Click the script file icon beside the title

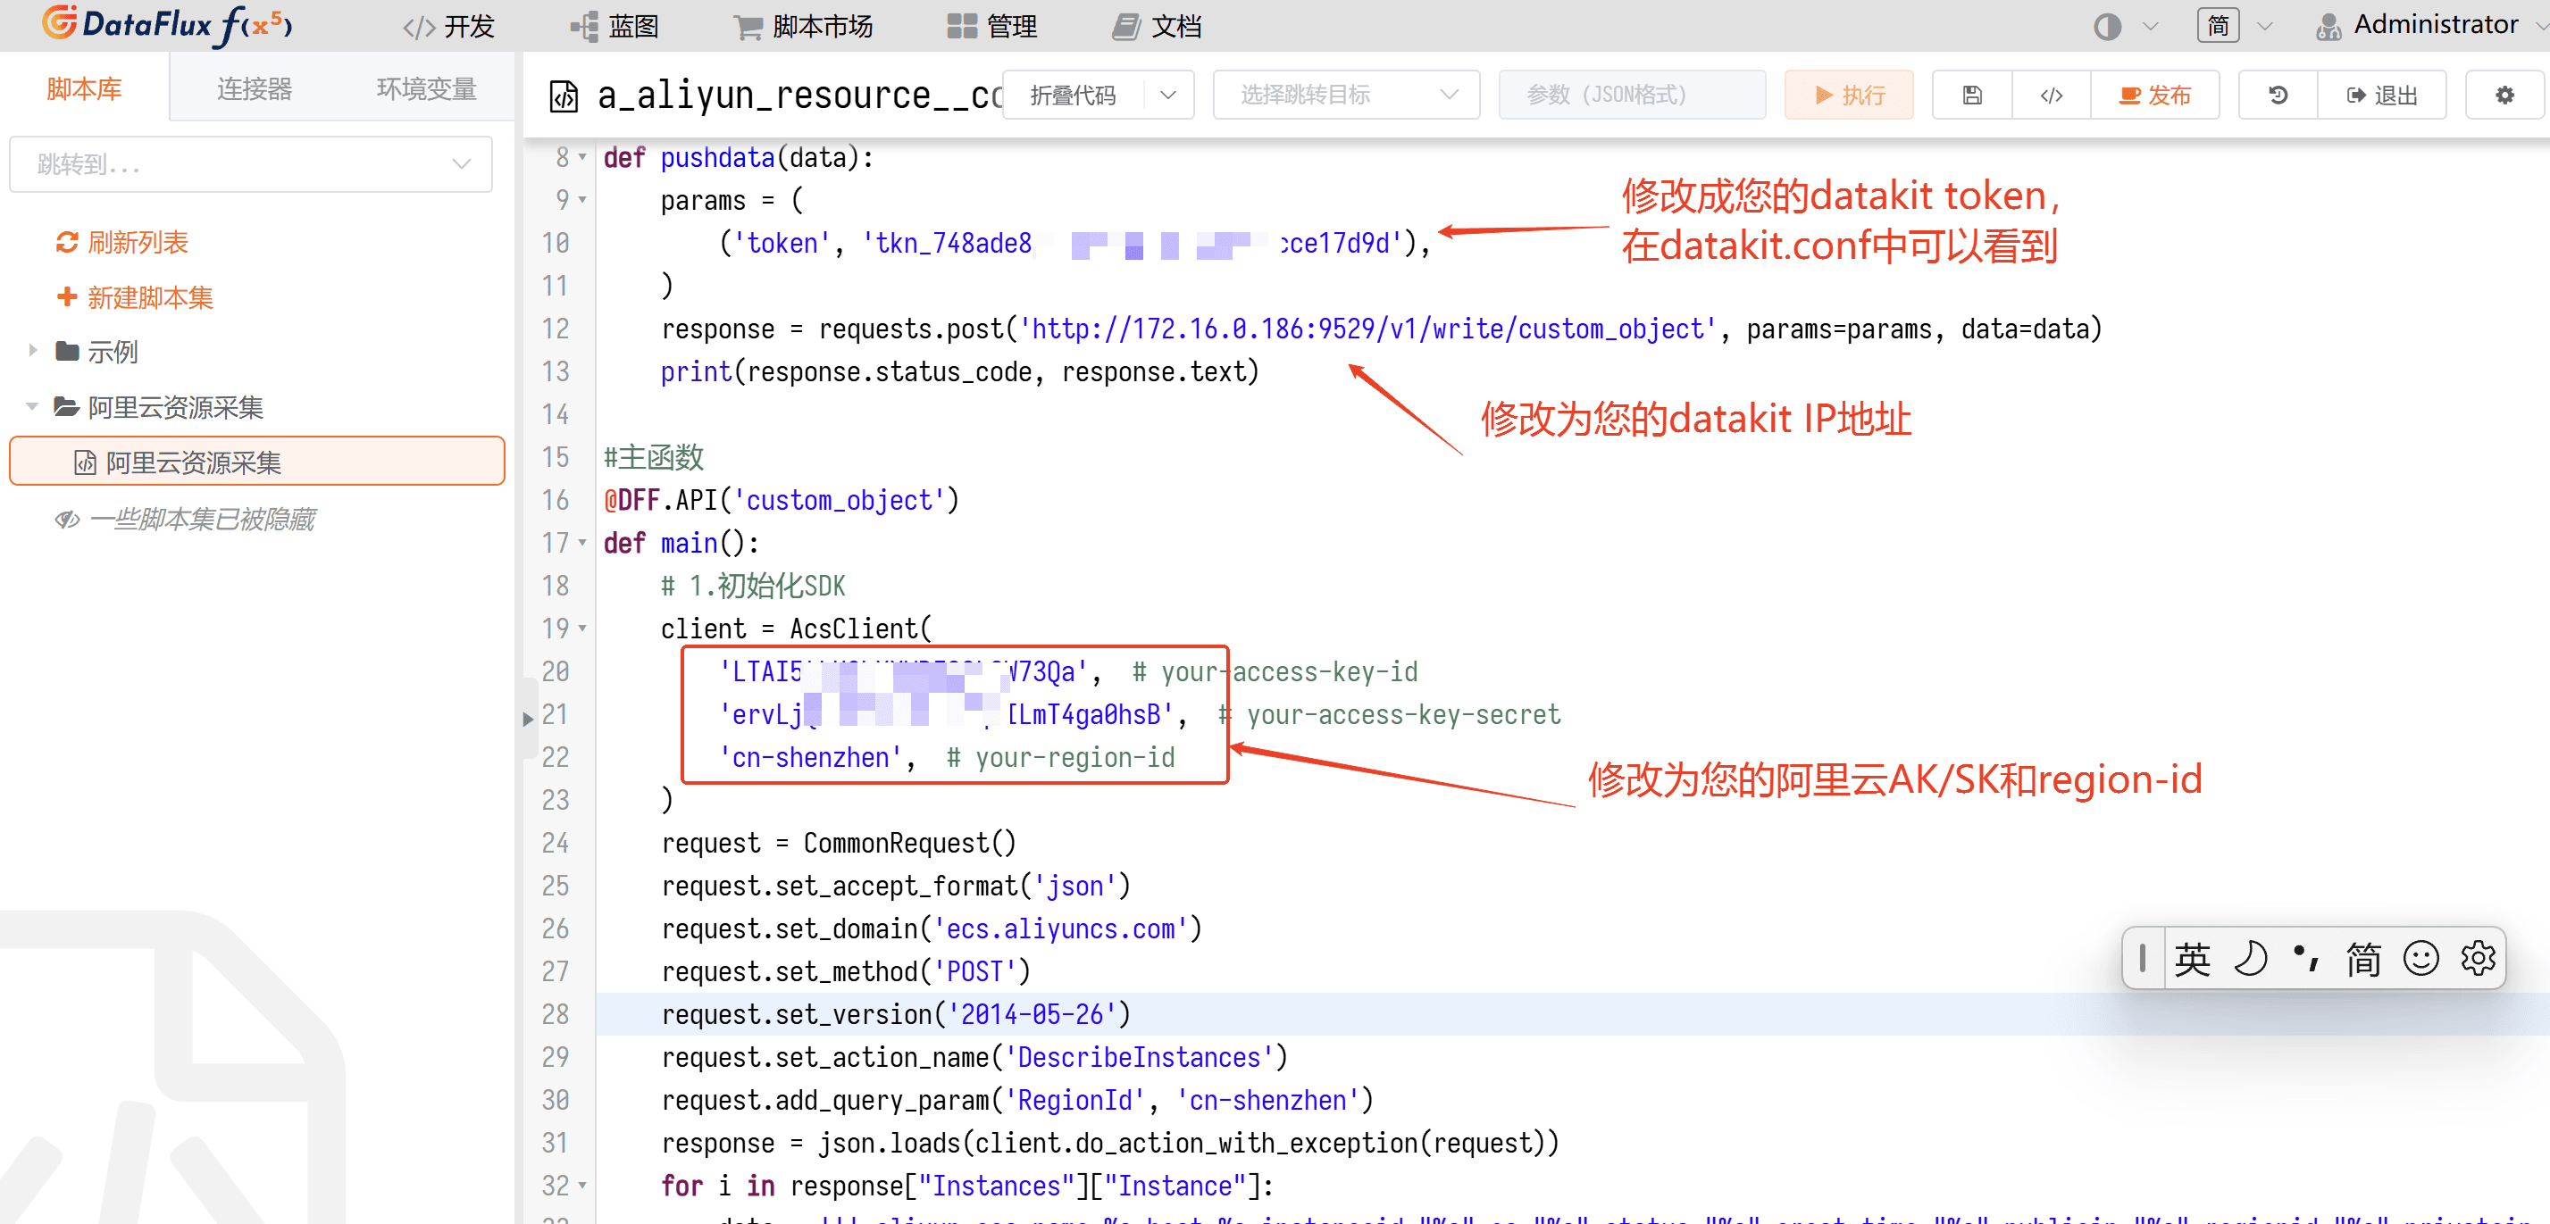point(564,96)
